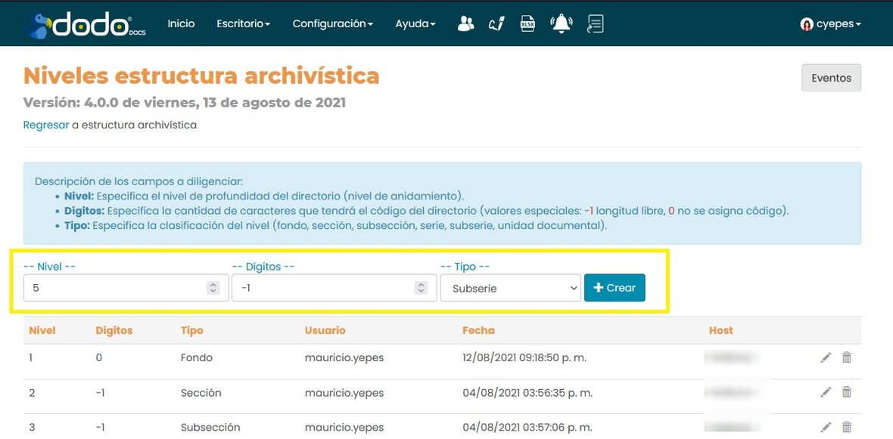Click the Crear button
Viewport: 893px width, 439px height.
pos(615,288)
